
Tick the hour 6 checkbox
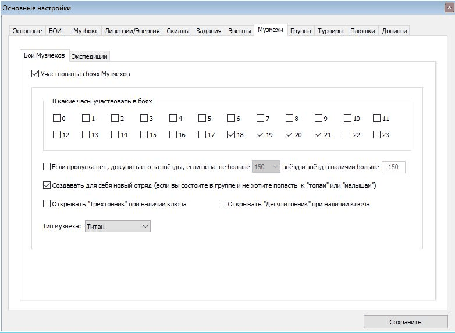(231, 118)
